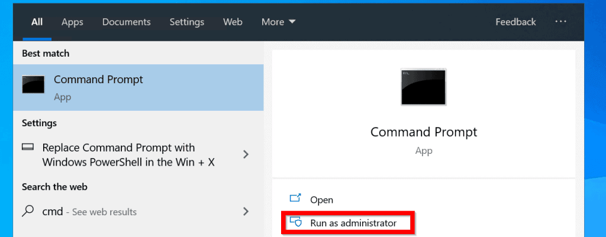Switch to the All tab
The width and height of the screenshot is (606, 237).
click(x=37, y=22)
